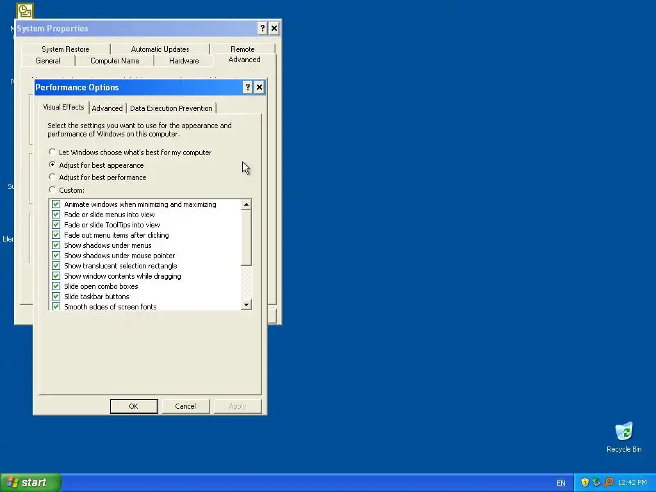This screenshot has width=656, height=492.
Task: Click the network connection tray icon
Action: tap(596, 482)
